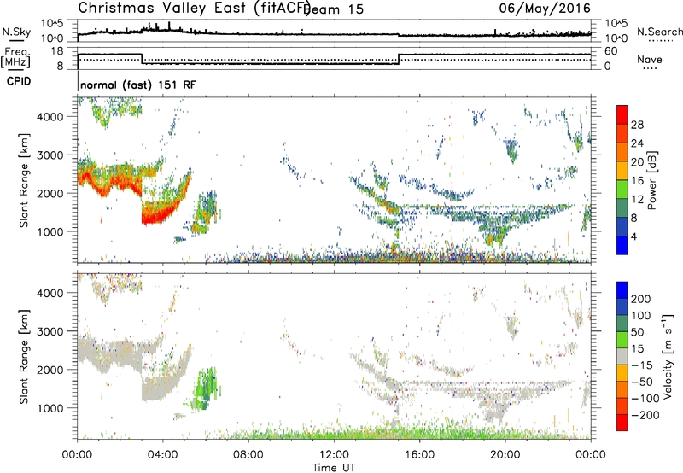Viewport: 683px width, 473px height.
Task: Pick the light green 12–16 dB Power segment
Action: (622, 190)
